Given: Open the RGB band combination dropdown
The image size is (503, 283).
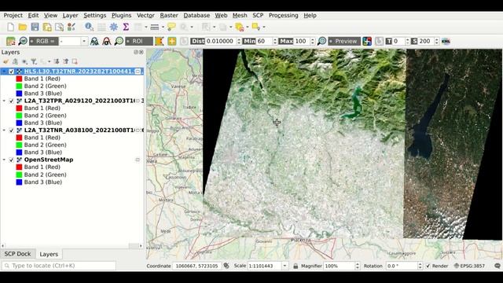Looking at the screenshot, I should pyautogui.click(x=84, y=41).
